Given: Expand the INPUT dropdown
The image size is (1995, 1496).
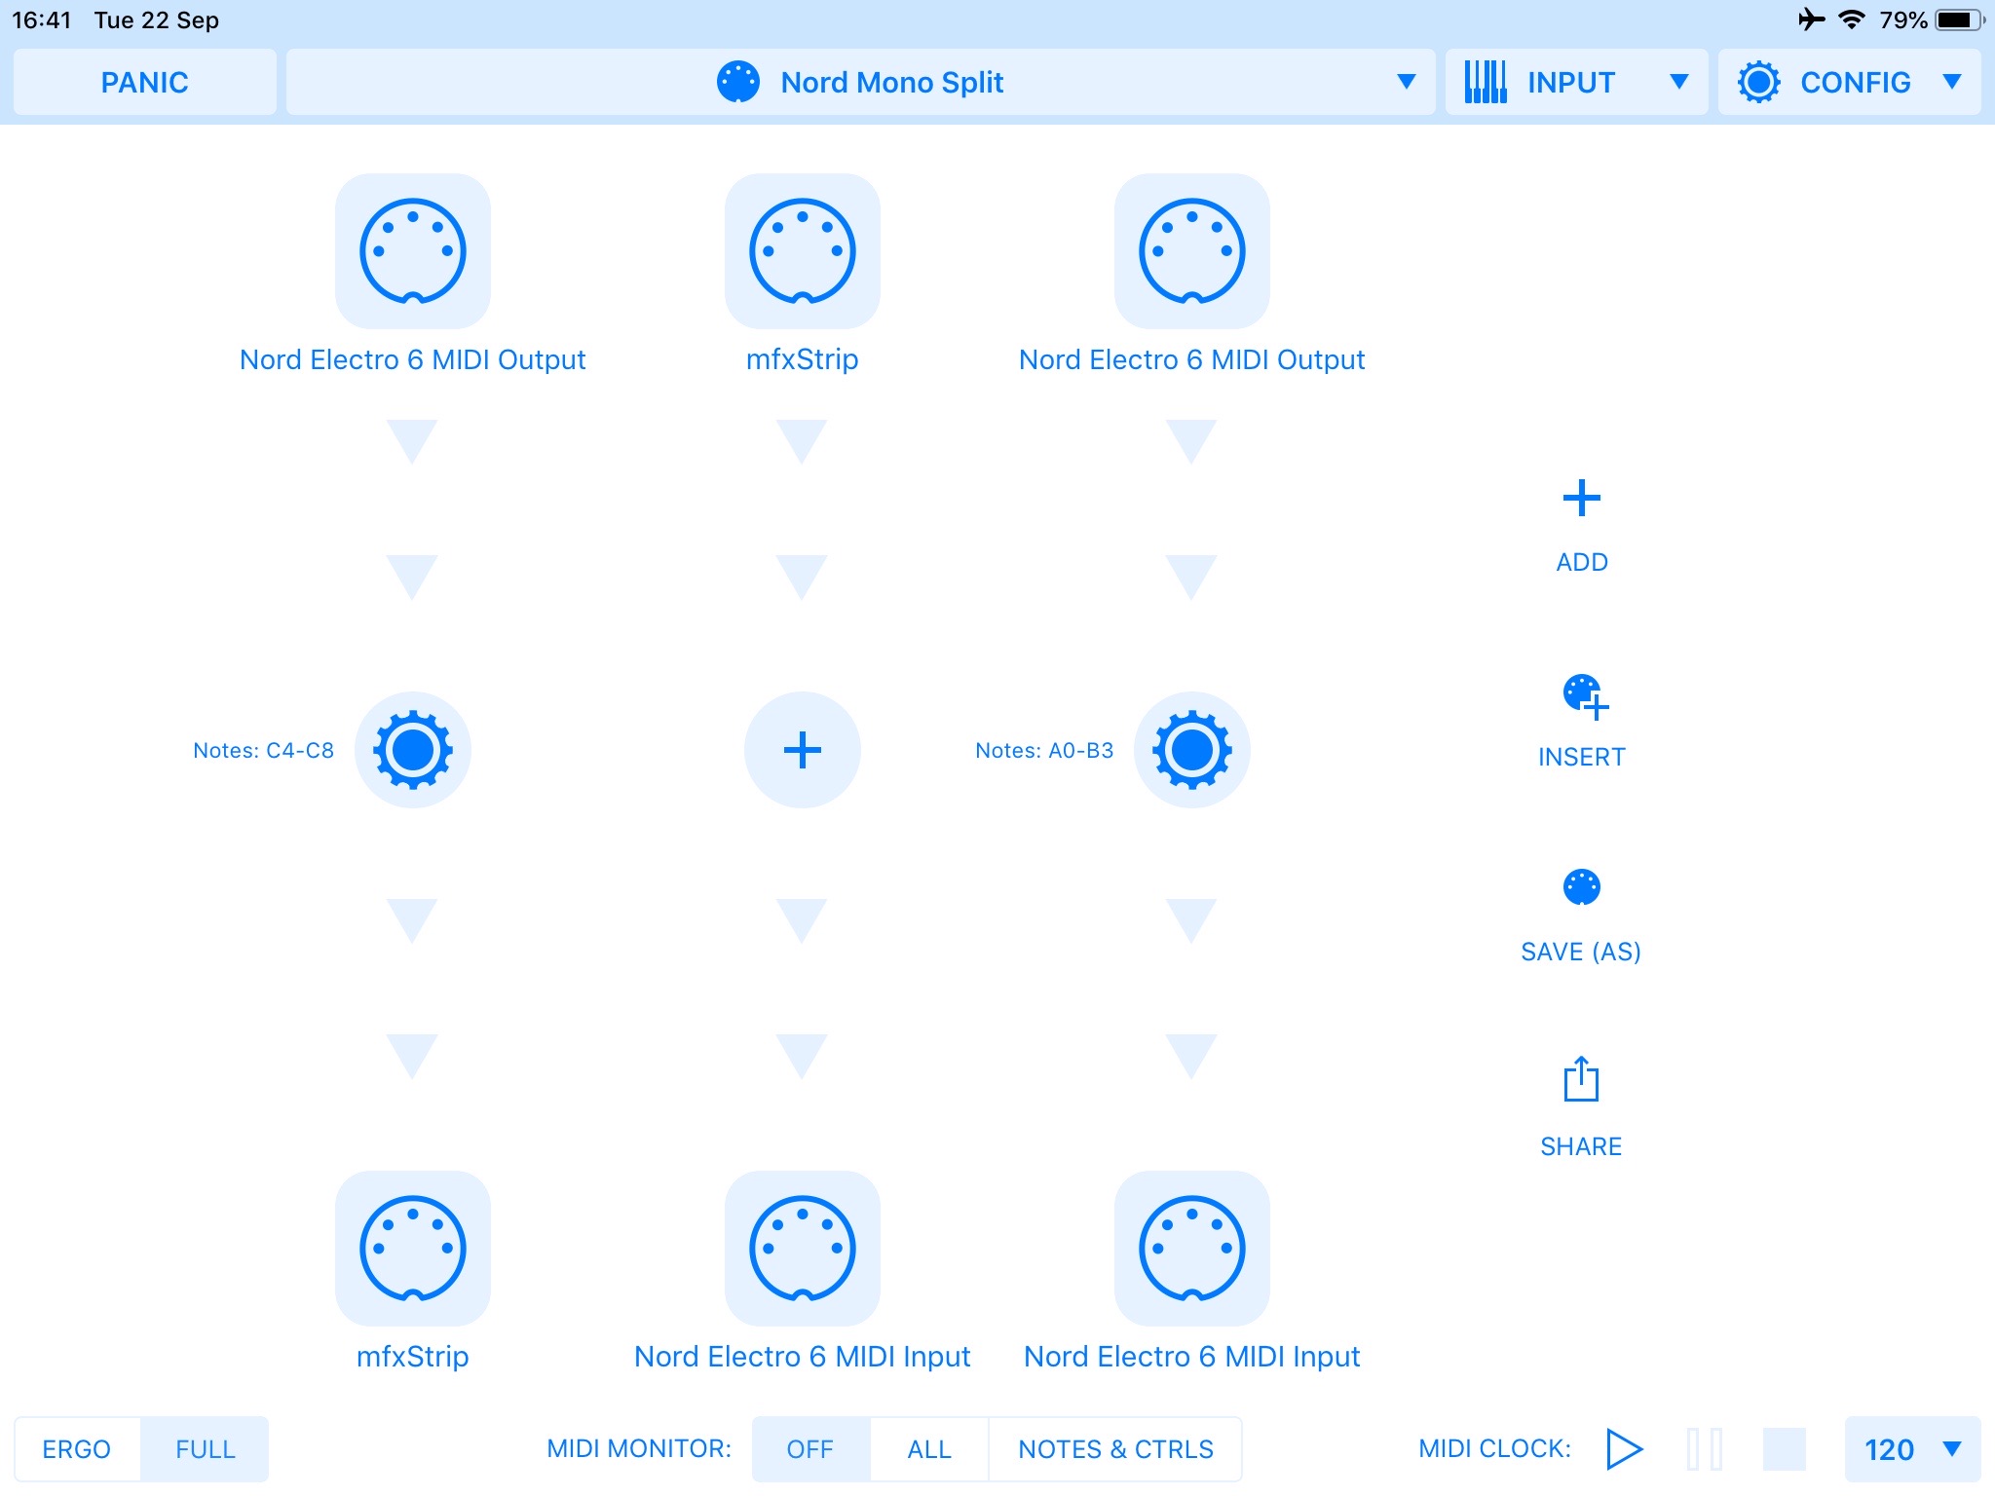Looking at the screenshot, I should coord(1576,82).
